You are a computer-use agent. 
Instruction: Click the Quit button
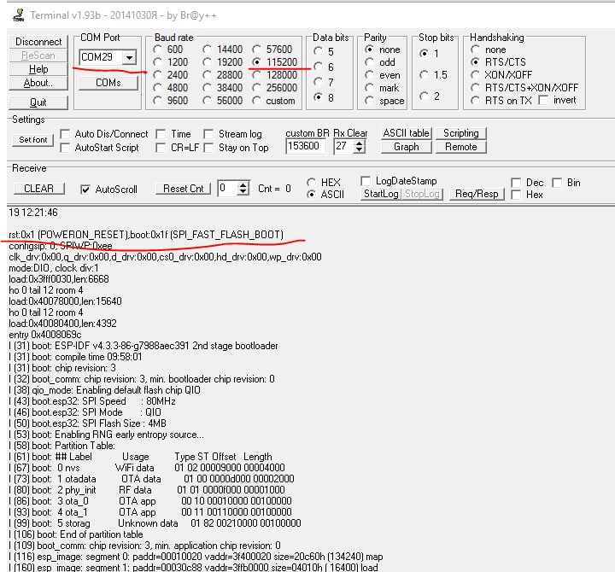pyautogui.click(x=38, y=102)
